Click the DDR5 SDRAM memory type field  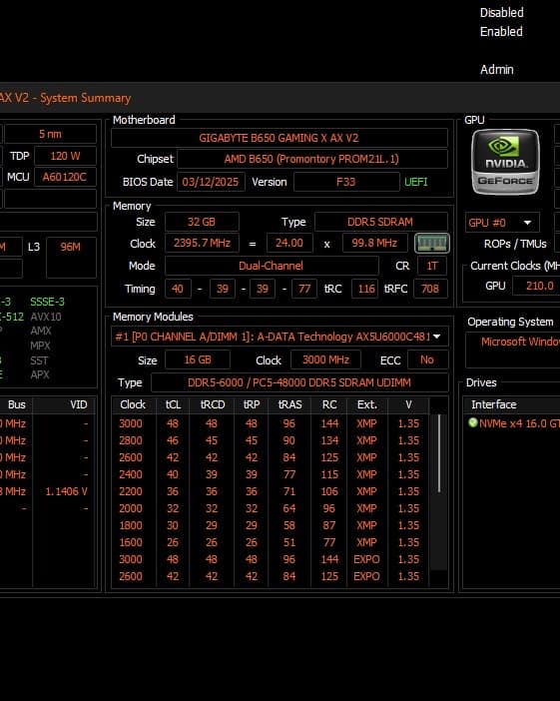point(380,222)
